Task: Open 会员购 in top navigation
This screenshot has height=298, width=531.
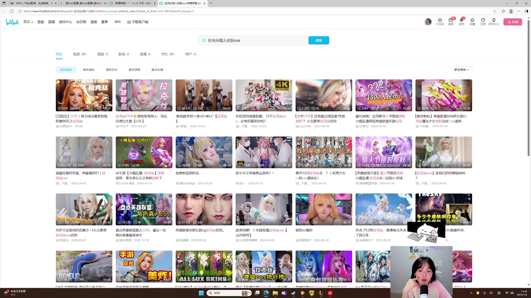Action: 81,22
